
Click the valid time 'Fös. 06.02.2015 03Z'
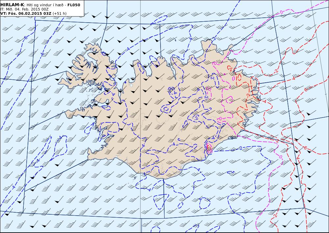pos(29,13)
